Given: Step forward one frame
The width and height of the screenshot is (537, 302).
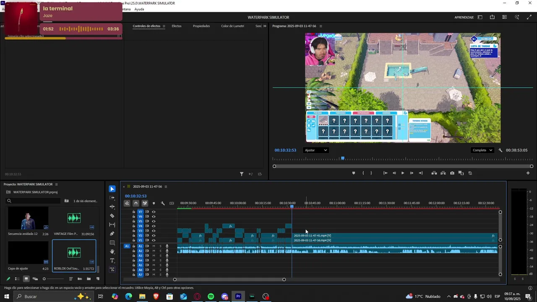Looking at the screenshot, I should (x=412, y=173).
